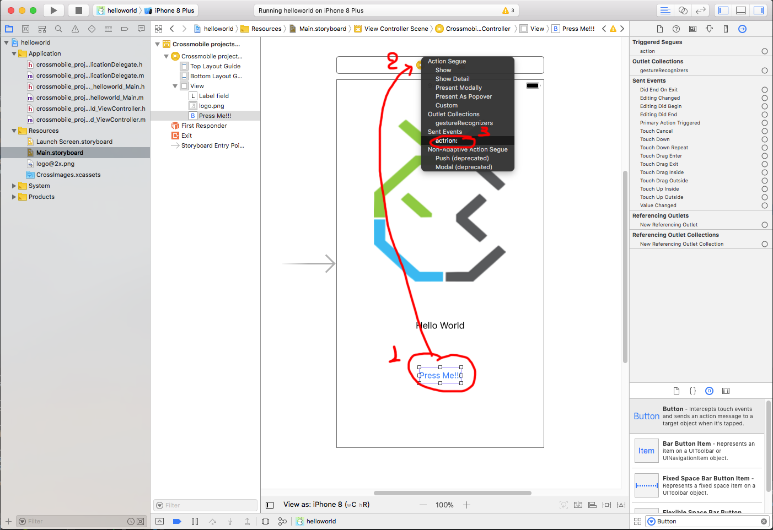Click the View as: iPhone 8 label
The width and height of the screenshot is (773, 530).
(326, 505)
